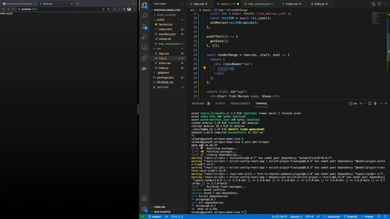The width and height of the screenshot is (390, 219).
Task: Reload the page in the browser
Action: point(13,9)
